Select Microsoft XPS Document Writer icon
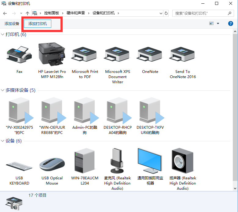238x212 pixels. [118, 55]
